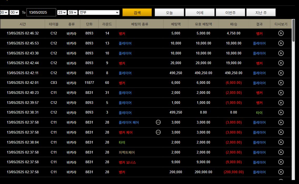Select the 13/05/2025 02:46:32 timestamp cell
The height and width of the screenshot is (184, 299).
[x=23, y=33]
